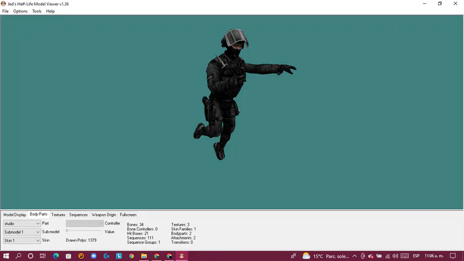Open Cortana circle icon
Image resolution: width=464 pixels, height=261 pixels.
point(30,256)
